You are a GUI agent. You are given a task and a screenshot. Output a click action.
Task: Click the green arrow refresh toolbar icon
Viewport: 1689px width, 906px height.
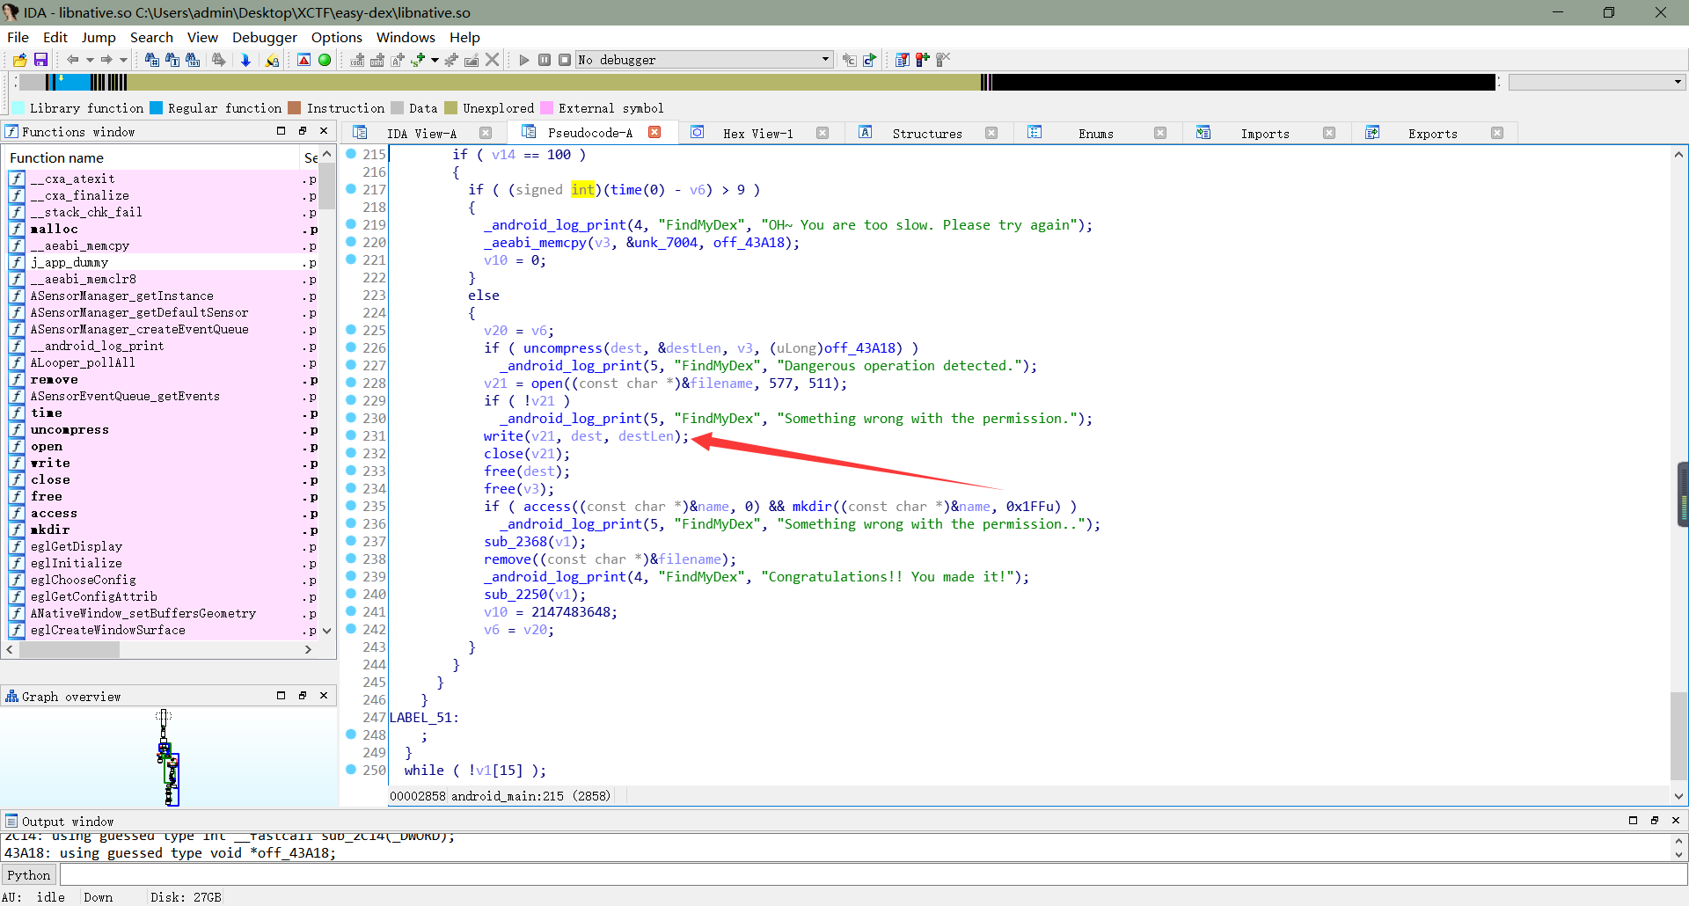870,60
